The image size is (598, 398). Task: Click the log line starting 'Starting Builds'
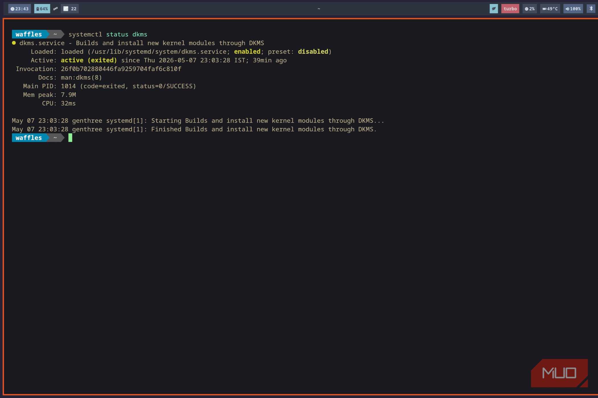pyautogui.click(x=198, y=121)
